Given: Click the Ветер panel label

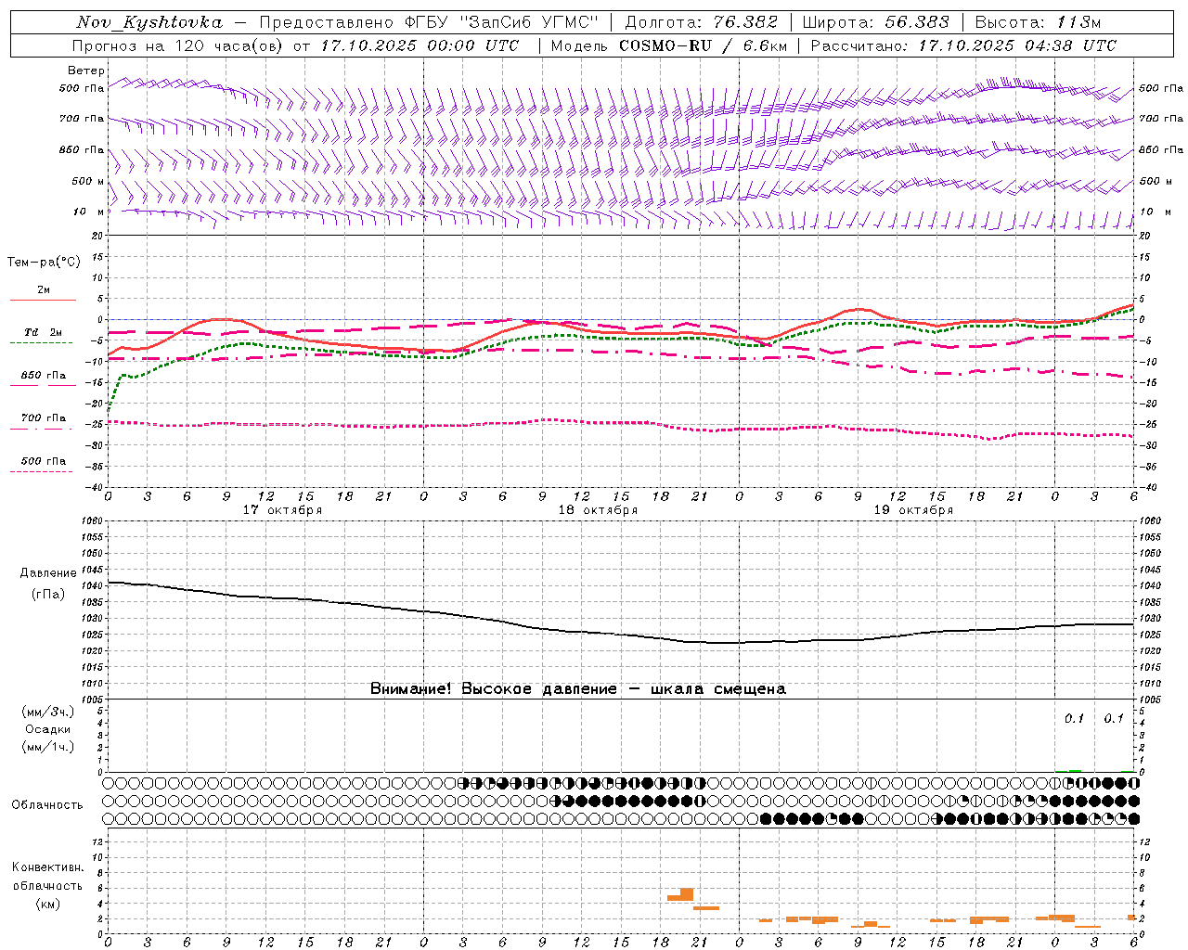Looking at the screenshot, I should point(86,71).
